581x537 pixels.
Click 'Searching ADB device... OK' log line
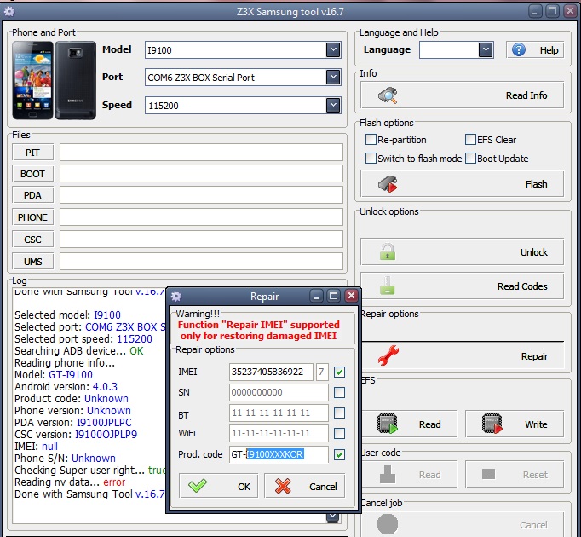pos(79,351)
